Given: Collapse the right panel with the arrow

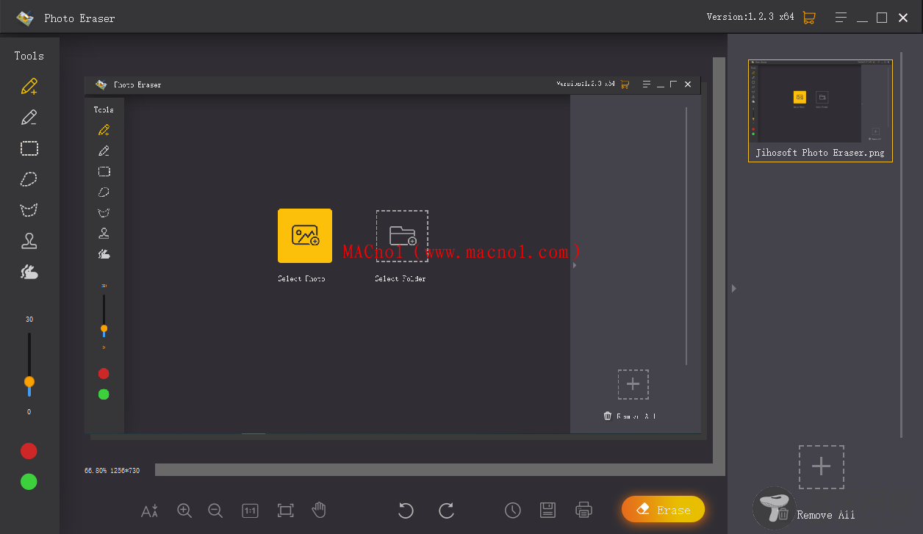Looking at the screenshot, I should pos(733,289).
